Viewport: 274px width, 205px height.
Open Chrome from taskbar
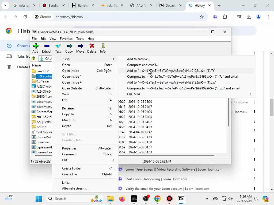(x=157, y=199)
